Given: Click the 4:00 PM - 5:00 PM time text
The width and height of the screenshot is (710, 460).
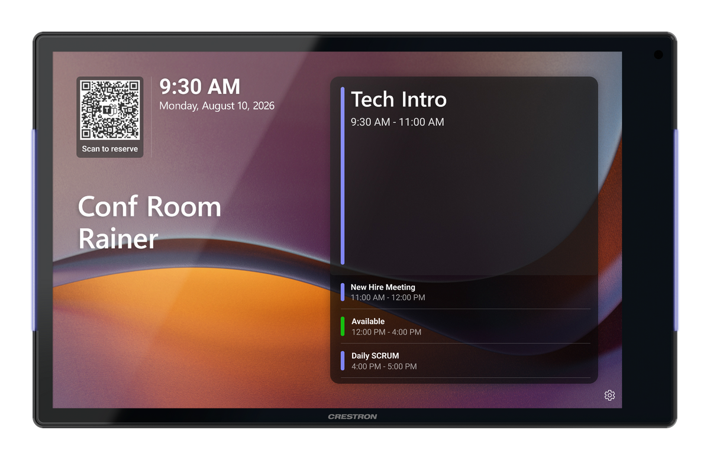Looking at the screenshot, I should [384, 367].
